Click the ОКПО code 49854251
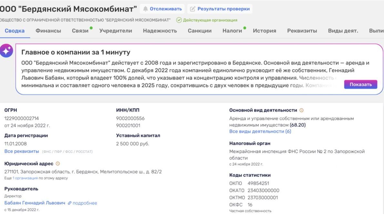The height and width of the screenshot is (216, 384). click(258, 183)
